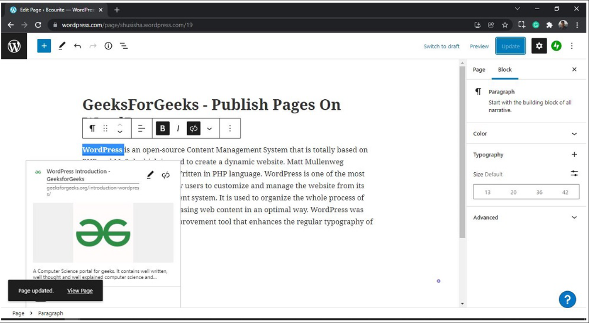Redo the last undone change
The height and width of the screenshot is (323, 589).
93,46
